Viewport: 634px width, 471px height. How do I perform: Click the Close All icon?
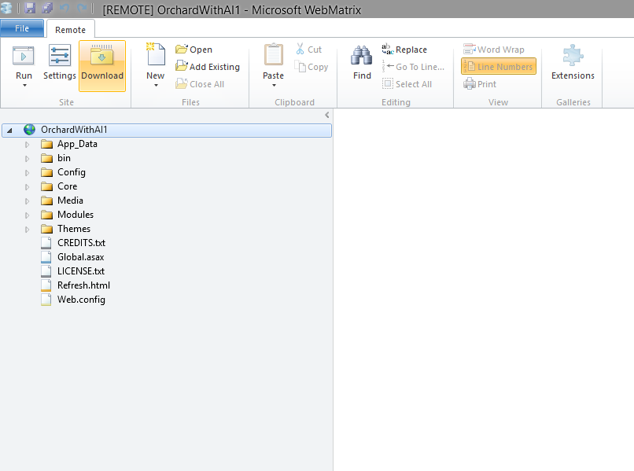click(x=182, y=83)
